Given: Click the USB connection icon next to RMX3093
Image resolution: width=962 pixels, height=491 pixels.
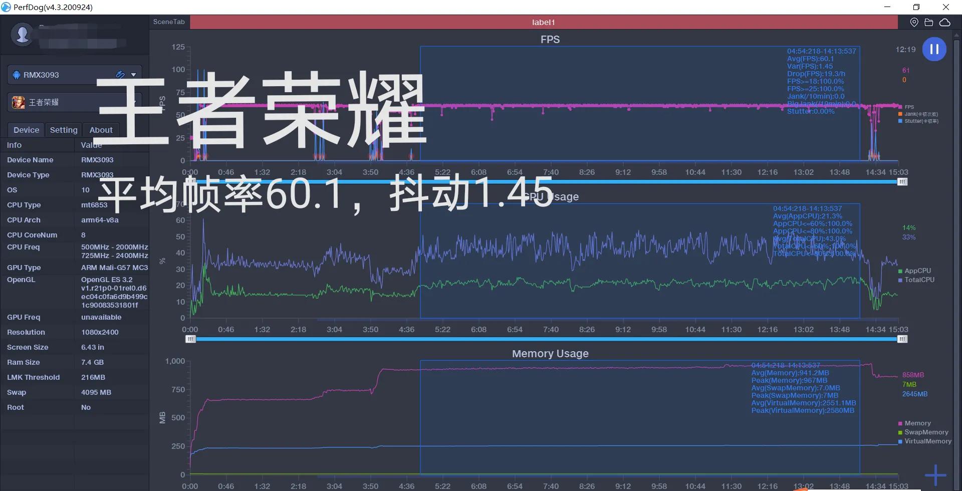Looking at the screenshot, I should click(120, 74).
